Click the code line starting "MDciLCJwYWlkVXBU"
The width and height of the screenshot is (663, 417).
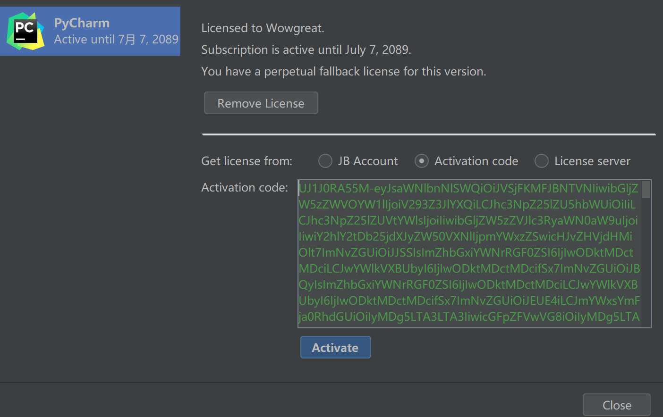tap(468, 268)
